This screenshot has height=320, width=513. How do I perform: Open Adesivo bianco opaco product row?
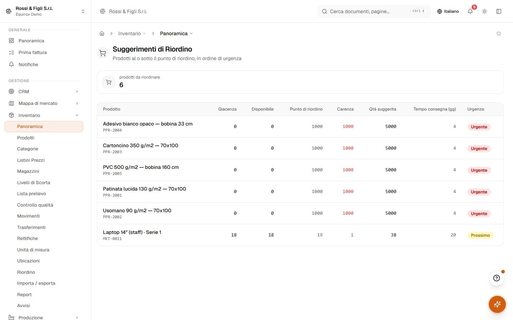tap(300, 127)
